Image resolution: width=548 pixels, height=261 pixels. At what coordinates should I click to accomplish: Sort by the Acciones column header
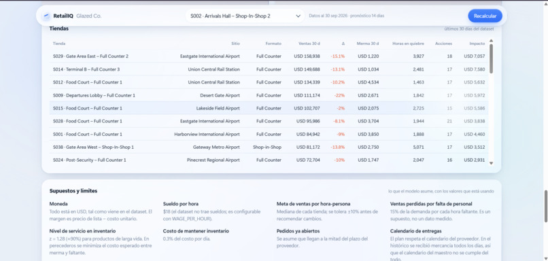coord(443,43)
